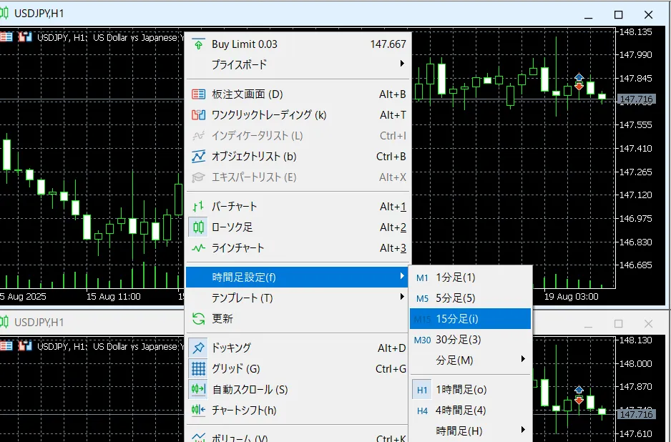Select the バーチャート bar chart icon

tap(198, 207)
